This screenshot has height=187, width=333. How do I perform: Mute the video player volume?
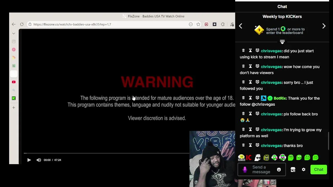coord(39,160)
